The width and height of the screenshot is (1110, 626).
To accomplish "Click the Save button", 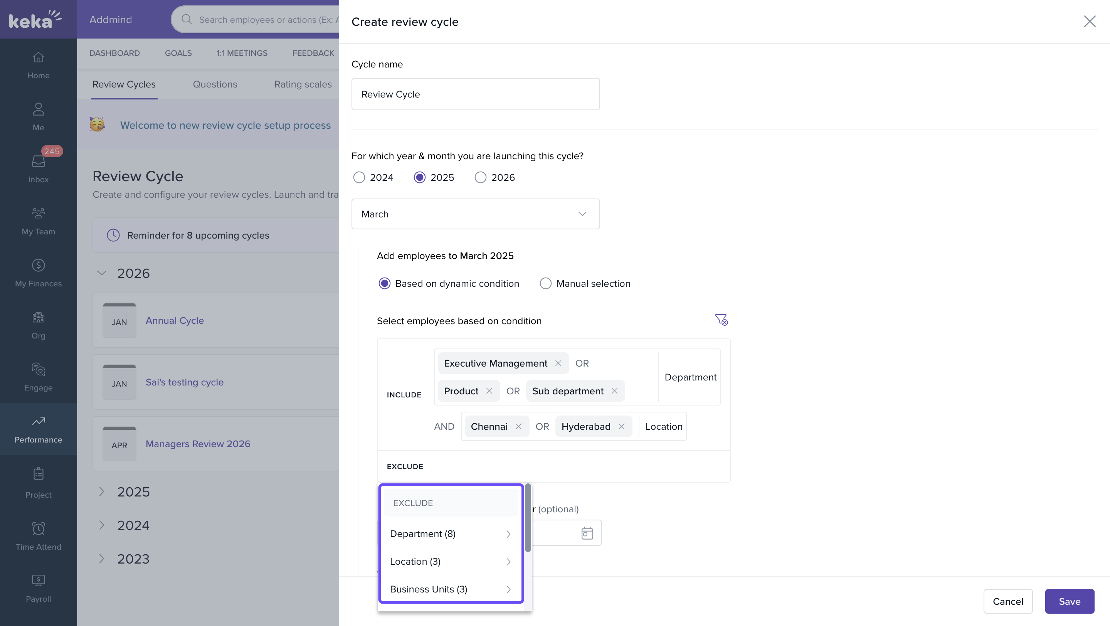I will tap(1069, 601).
